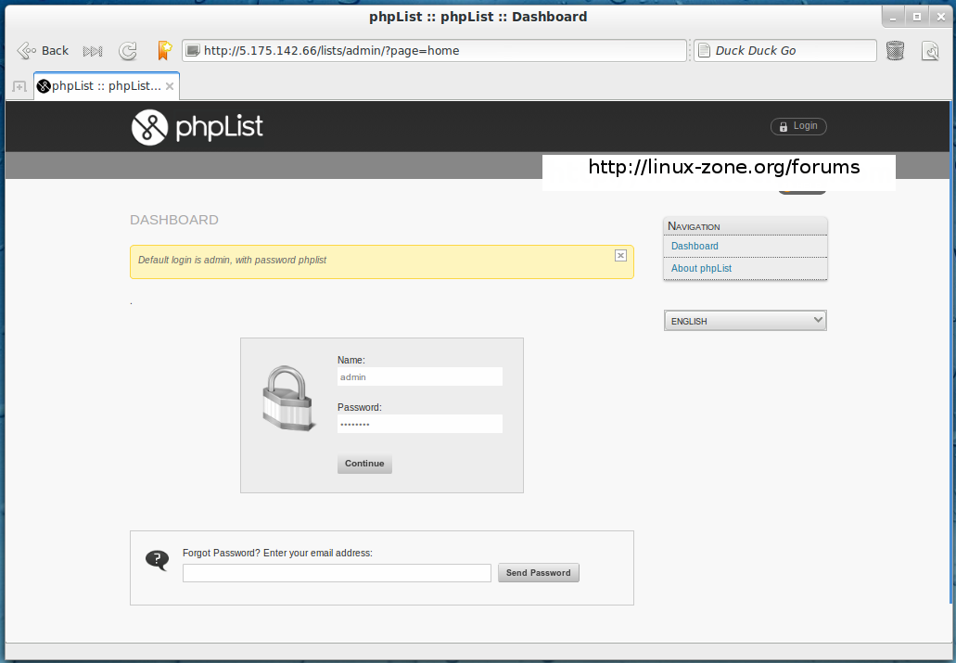Click the fast-forward navigation icon

click(x=93, y=51)
